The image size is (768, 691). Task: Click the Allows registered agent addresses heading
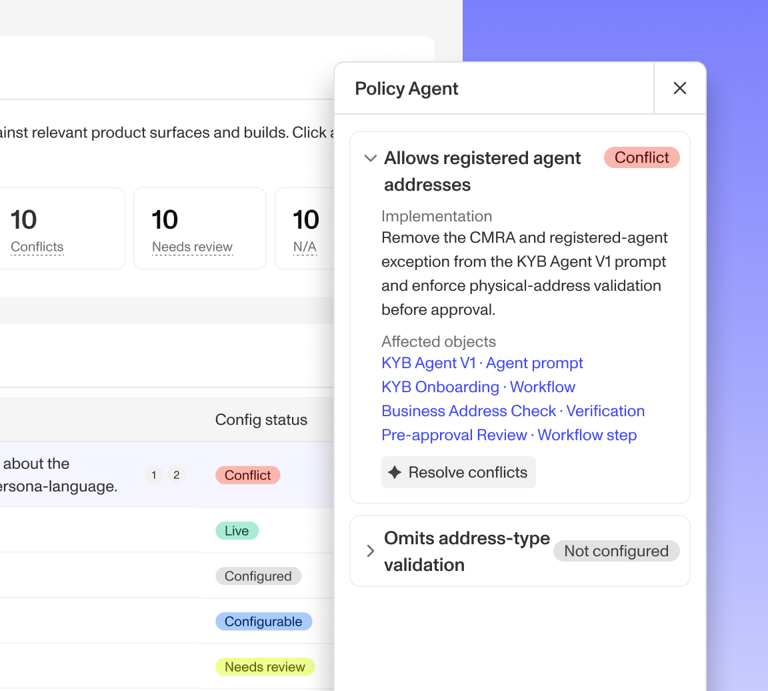click(483, 171)
